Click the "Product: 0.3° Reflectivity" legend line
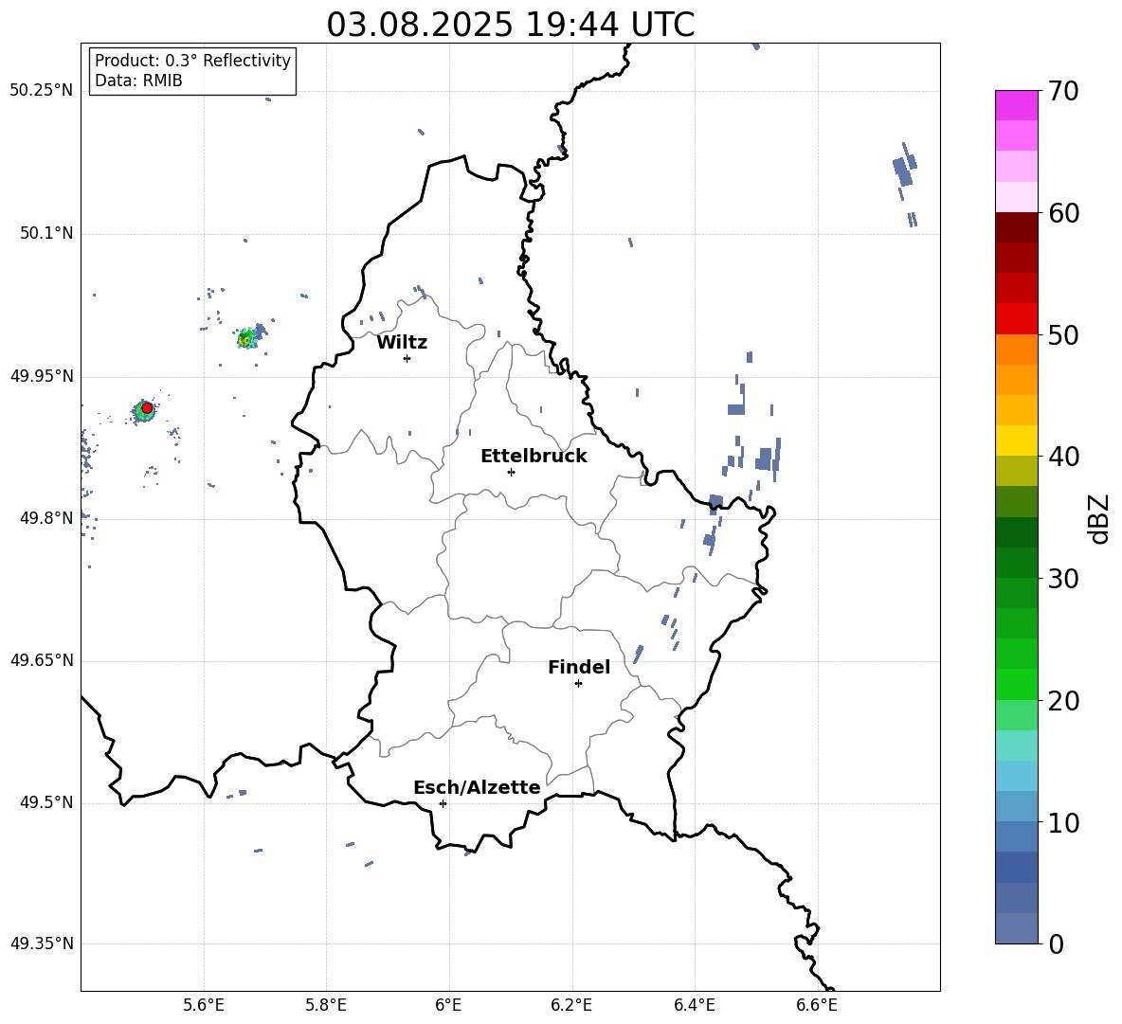1122x1024 pixels. click(x=192, y=61)
